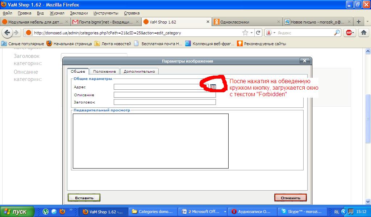Open the Adblock Plus icon
The image size is (371, 217).
click(349, 33)
